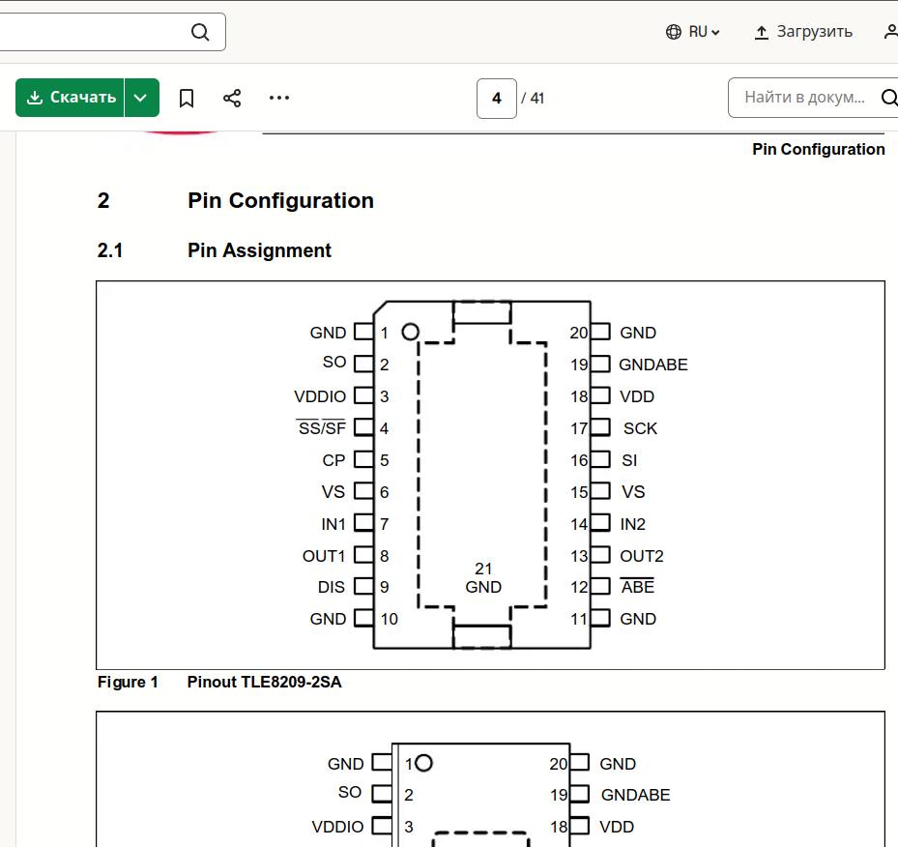The image size is (898, 847).
Task: Click the current page number field
Action: 497,98
